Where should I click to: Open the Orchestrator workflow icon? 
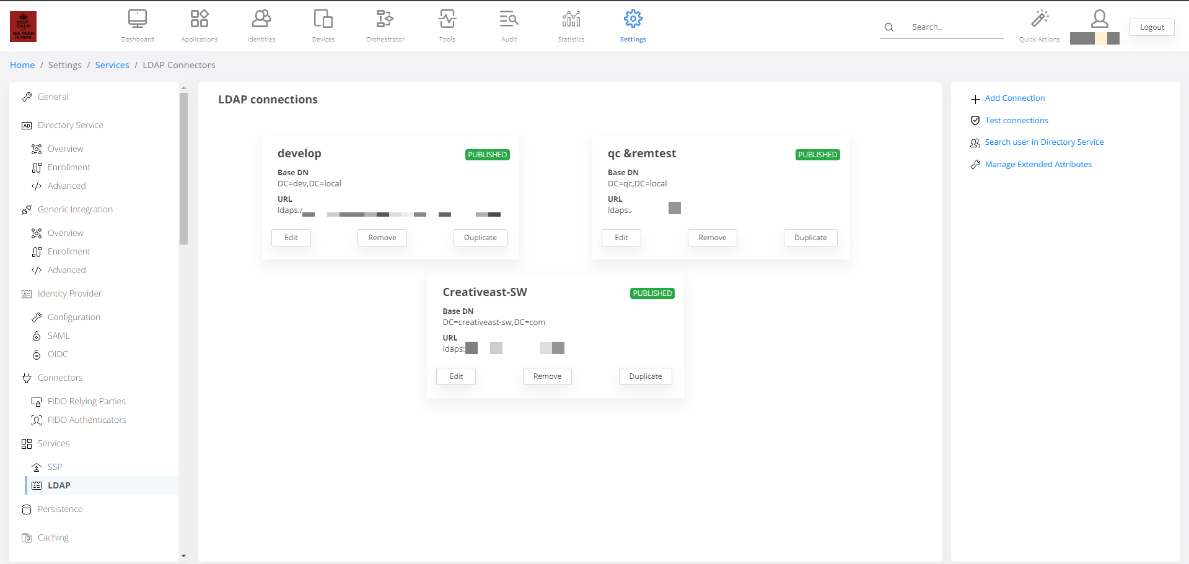tap(385, 19)
